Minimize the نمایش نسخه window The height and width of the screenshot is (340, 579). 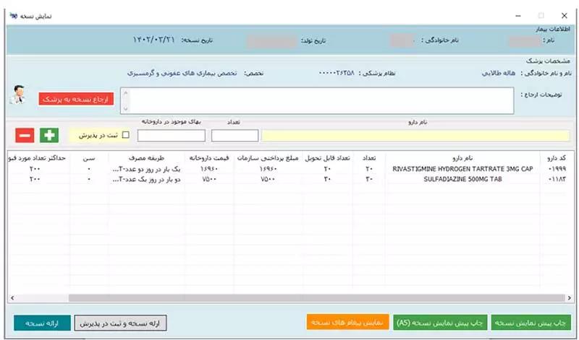tap(518, 15)
